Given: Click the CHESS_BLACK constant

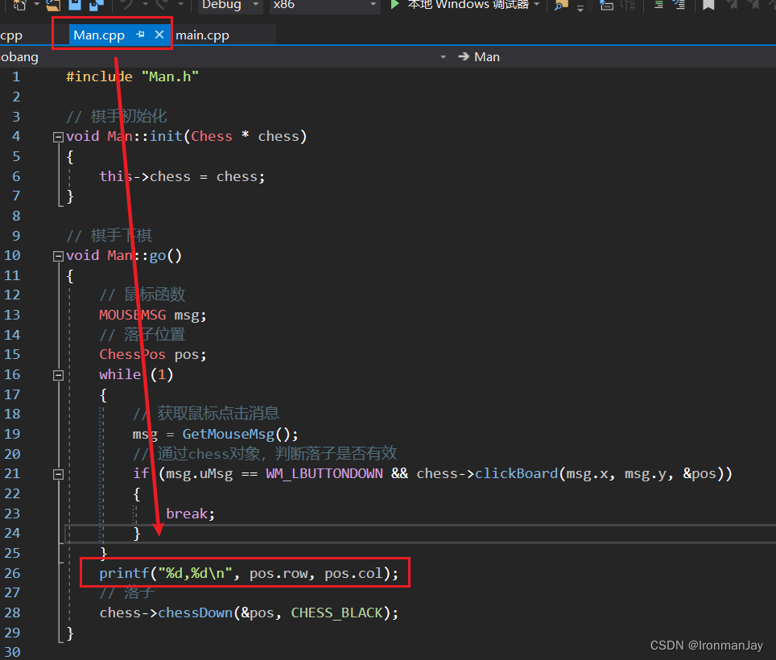Looking at the screenshot, I should click(336, 613).
